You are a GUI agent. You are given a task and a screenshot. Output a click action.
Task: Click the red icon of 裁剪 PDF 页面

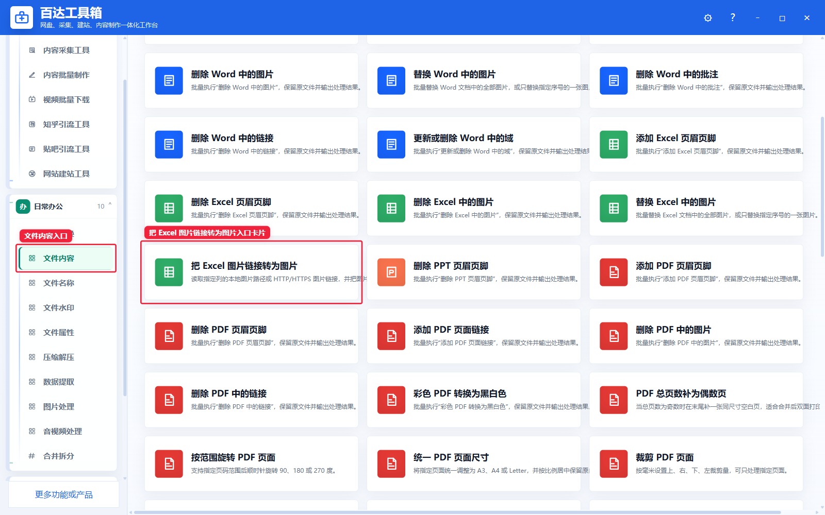pos(614,463)
